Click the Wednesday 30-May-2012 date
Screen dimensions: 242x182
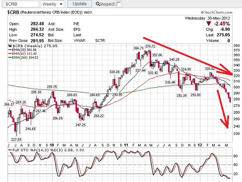(x=208, y=18)
